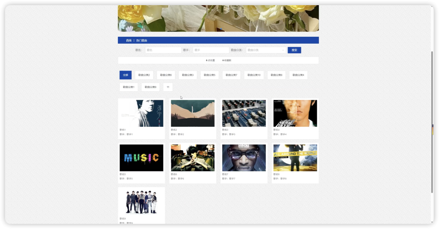Select the category tab labeled 11
This screenshot has width=439, height=229.
(168, 87)
